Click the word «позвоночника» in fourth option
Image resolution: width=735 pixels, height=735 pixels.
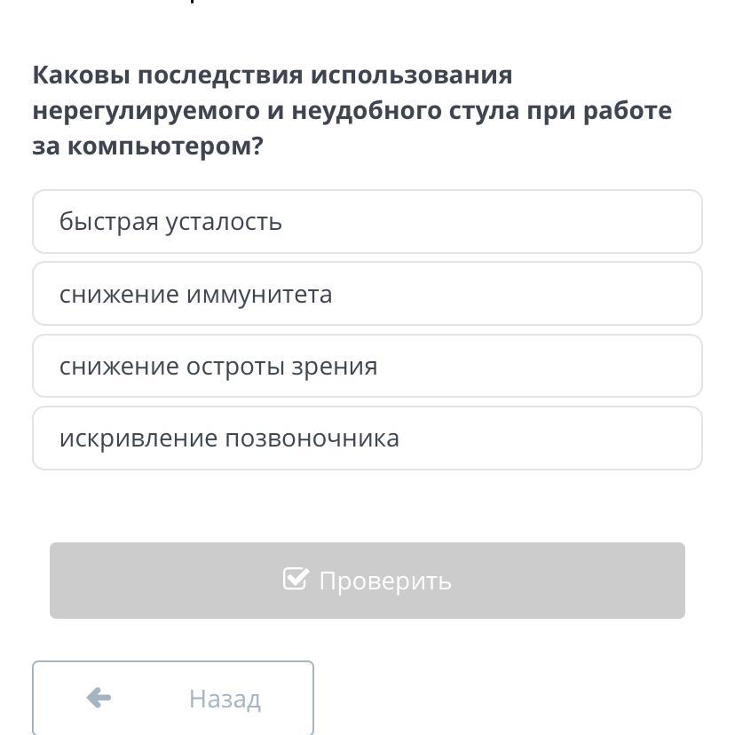pos(312,439)
